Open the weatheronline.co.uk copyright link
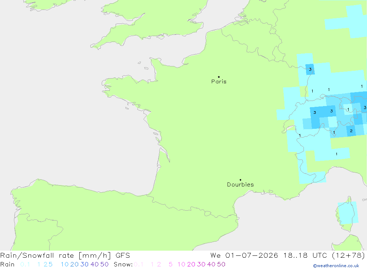The height and width of the screenshot is (269, 367). [336, 266]
